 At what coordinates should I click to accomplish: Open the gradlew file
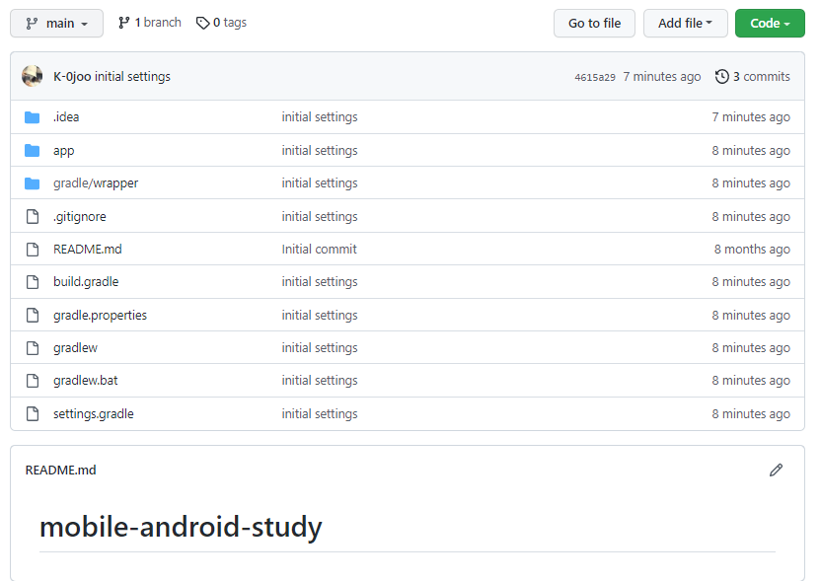pyautogui.click(x=75, y=347)
